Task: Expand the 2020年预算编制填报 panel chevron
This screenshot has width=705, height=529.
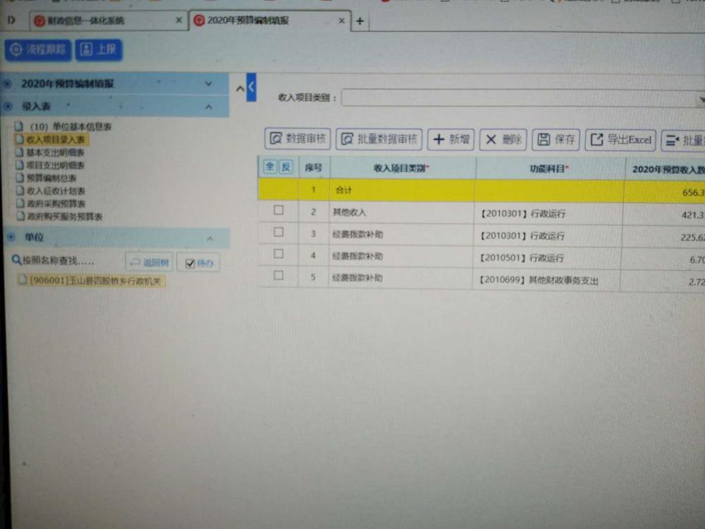Action: point(208,83)
